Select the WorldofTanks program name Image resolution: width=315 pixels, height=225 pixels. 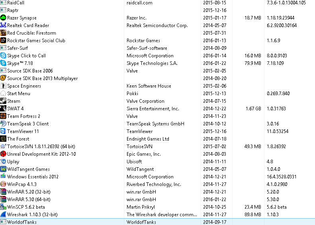(x=22, y=222)
